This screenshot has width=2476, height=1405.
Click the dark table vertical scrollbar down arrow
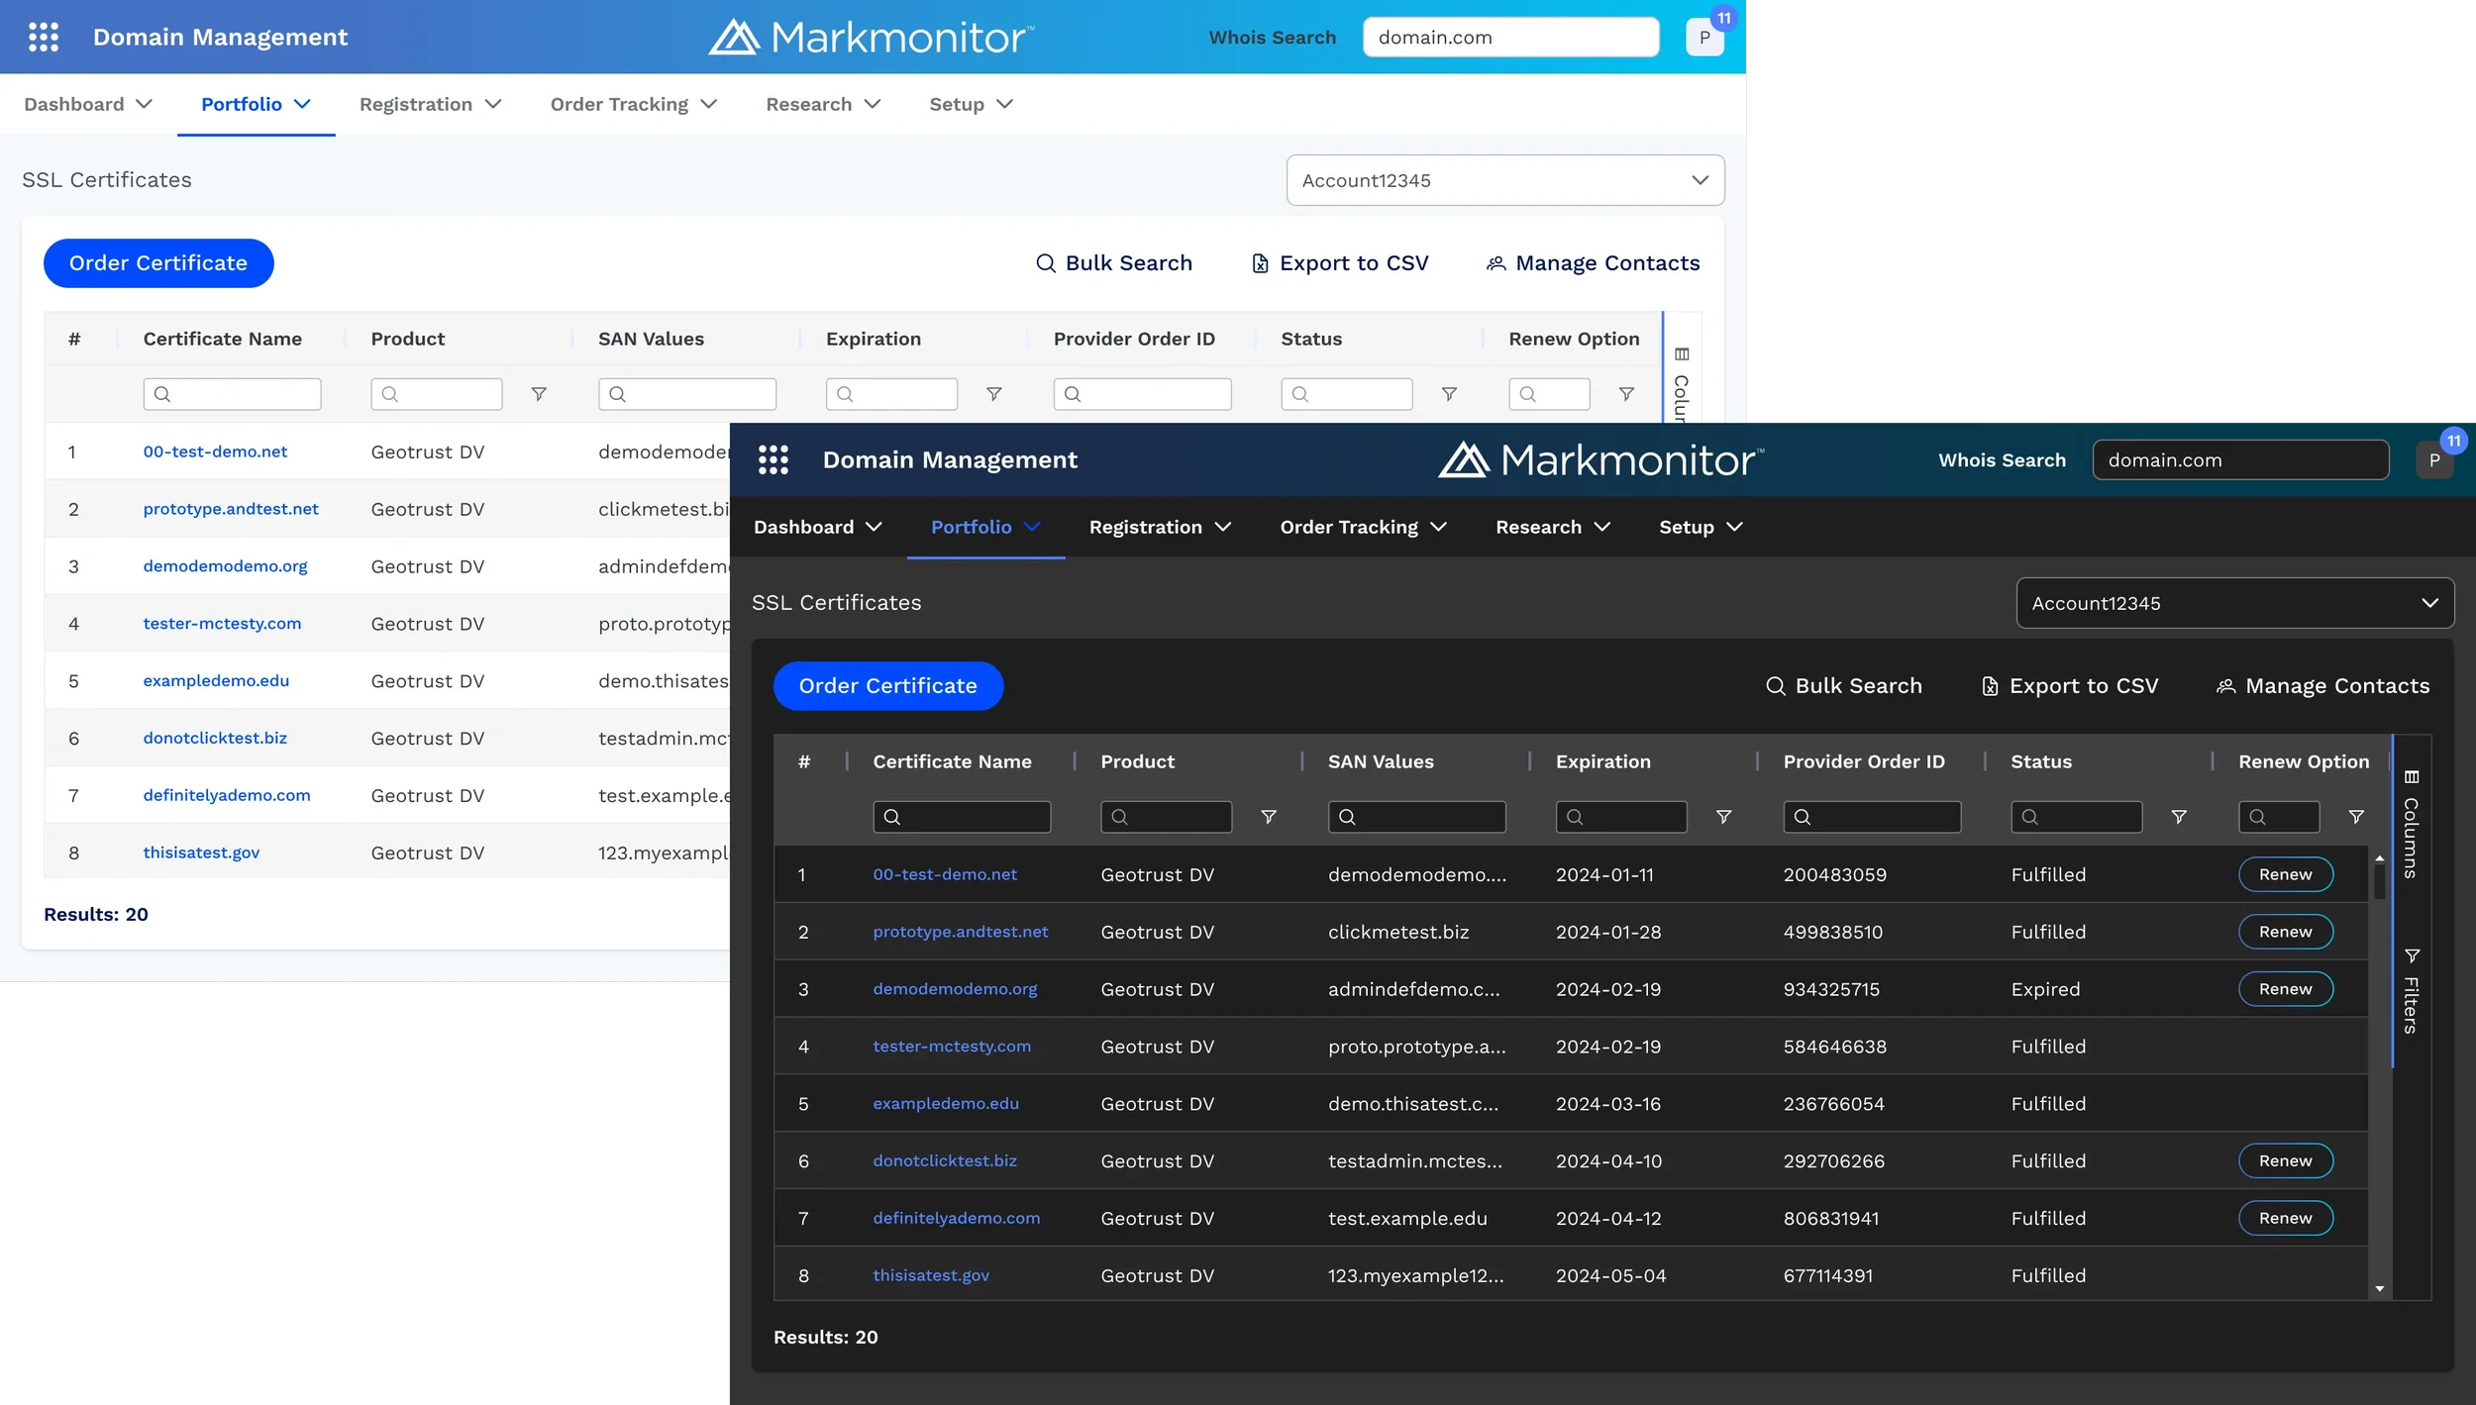pyautogui.click(x=2379, y=1289)
